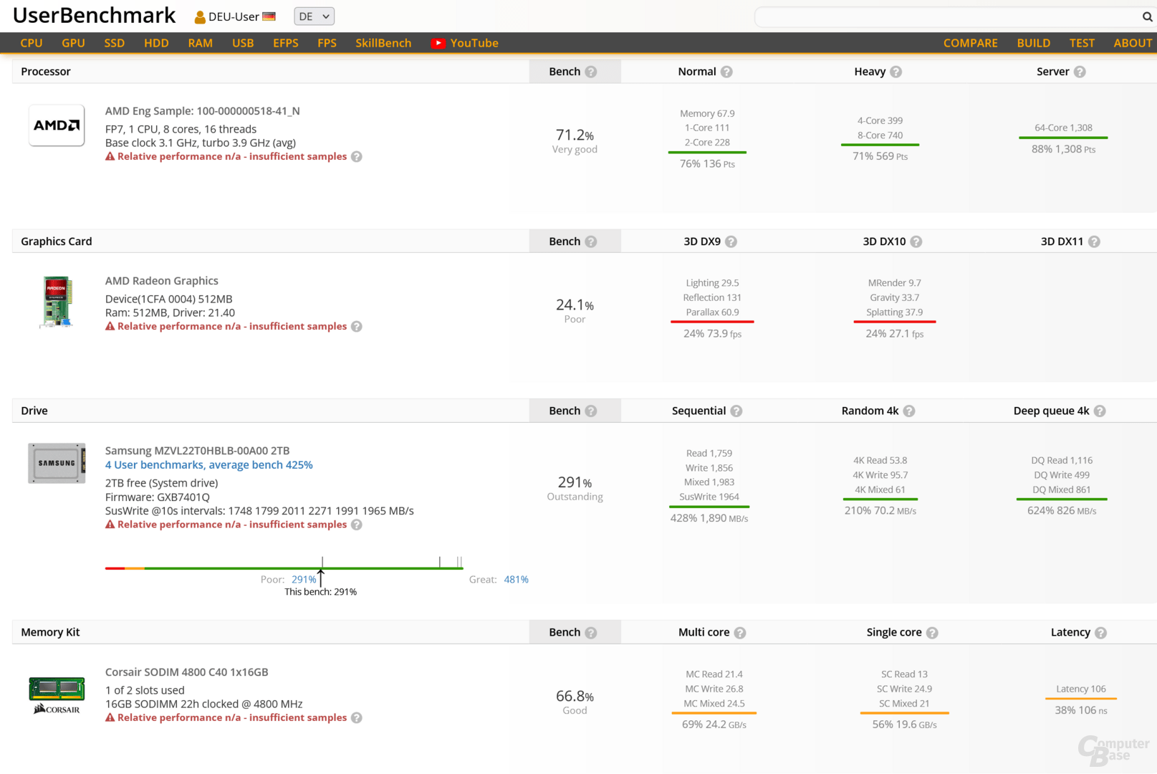Open help icon beside Drive Bench
The height and width of the screenshot is (774, 1157).
coord(591,411)
